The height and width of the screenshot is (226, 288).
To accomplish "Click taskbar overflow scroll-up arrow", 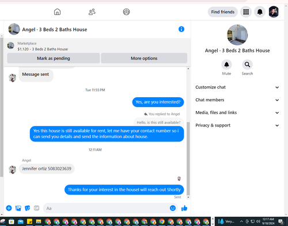I will (x=213, y=219).
